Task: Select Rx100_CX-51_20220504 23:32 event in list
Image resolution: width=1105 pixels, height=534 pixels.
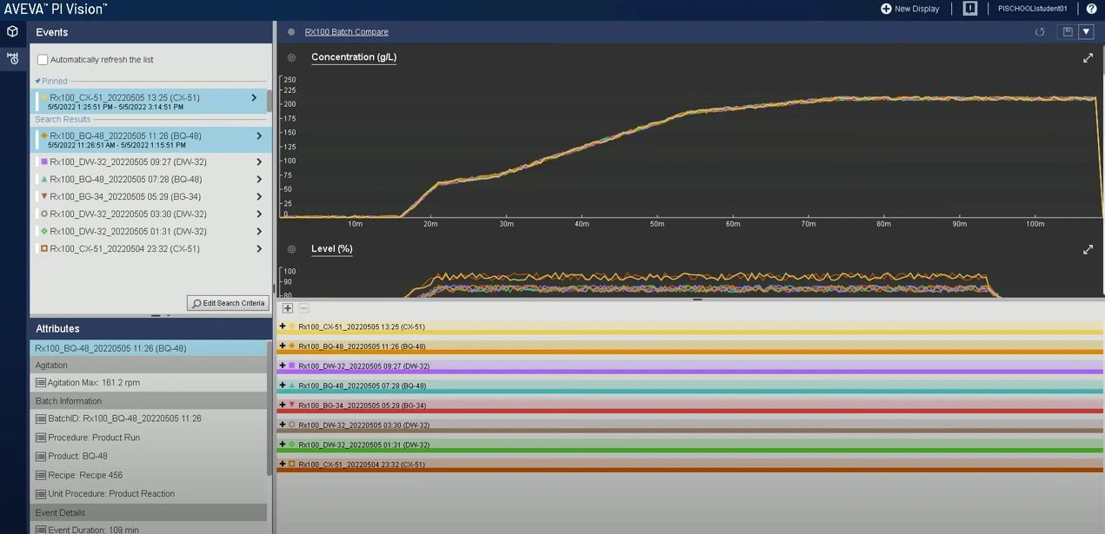Action: [x=124, y=248]
